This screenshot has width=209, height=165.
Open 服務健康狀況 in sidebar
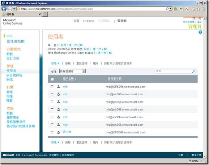tap(16, 122)
